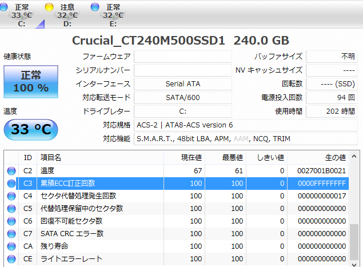The height and width of the screenshot is (267, 363).
Task: Select caution drive D: status icon
Action: tap(49, 7)
